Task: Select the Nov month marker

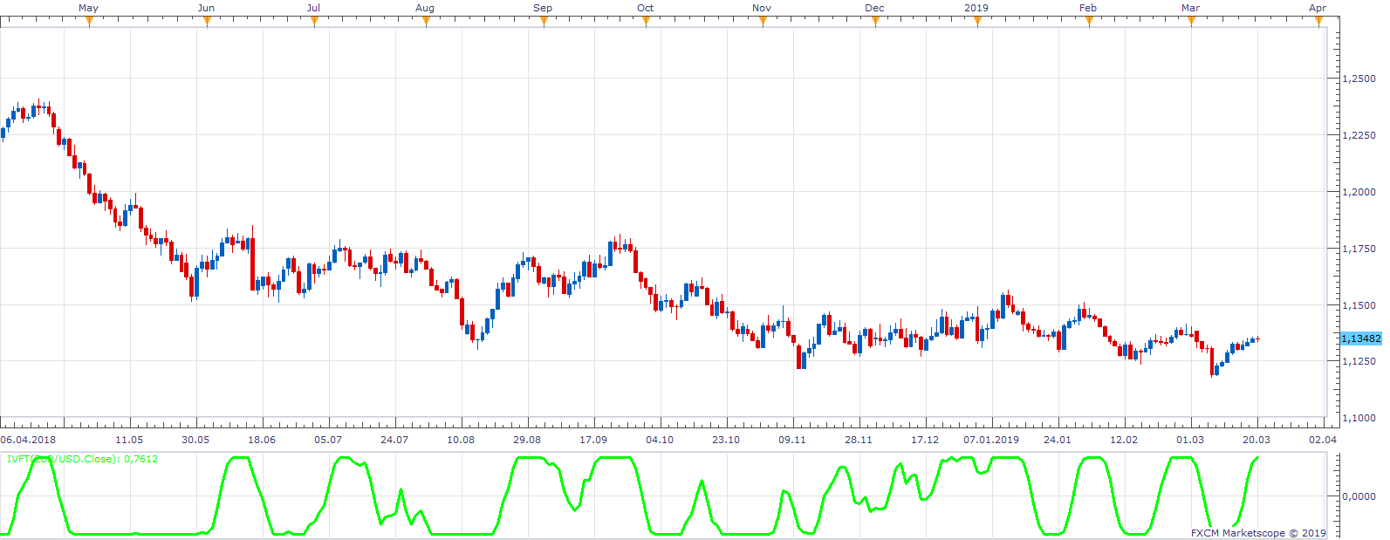Action: click(x=763, y=22)
